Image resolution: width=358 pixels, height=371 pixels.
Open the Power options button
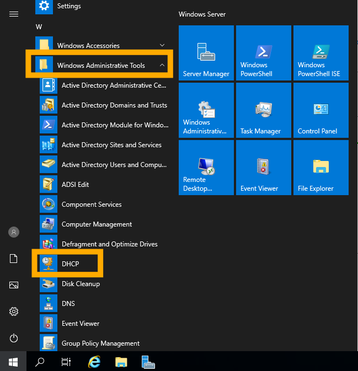[14, 338]
